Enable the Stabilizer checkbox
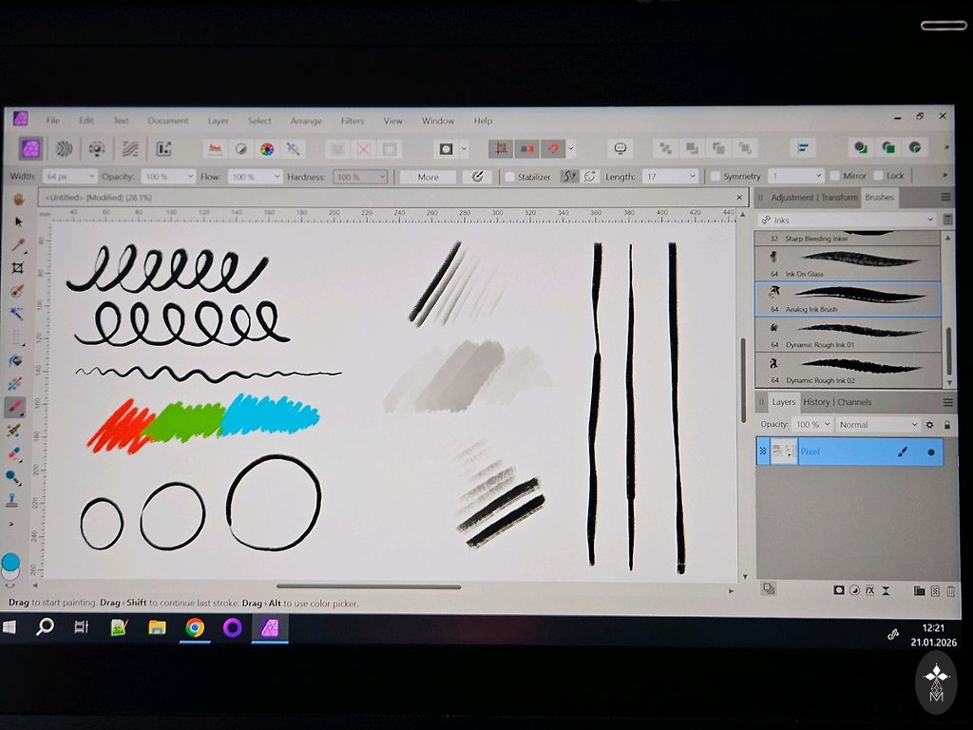 [x=510, y=177]
